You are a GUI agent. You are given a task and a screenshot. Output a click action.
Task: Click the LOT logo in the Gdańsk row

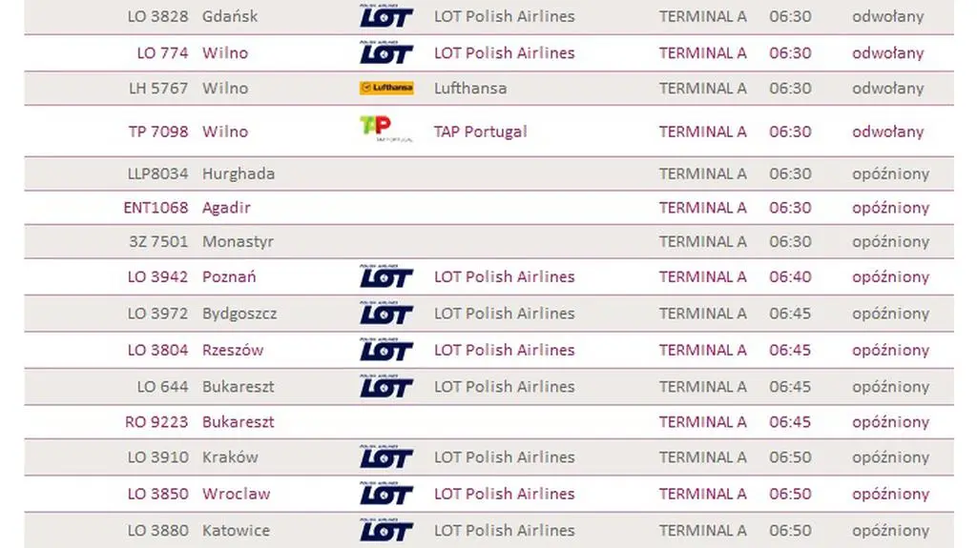coord(386,16)
